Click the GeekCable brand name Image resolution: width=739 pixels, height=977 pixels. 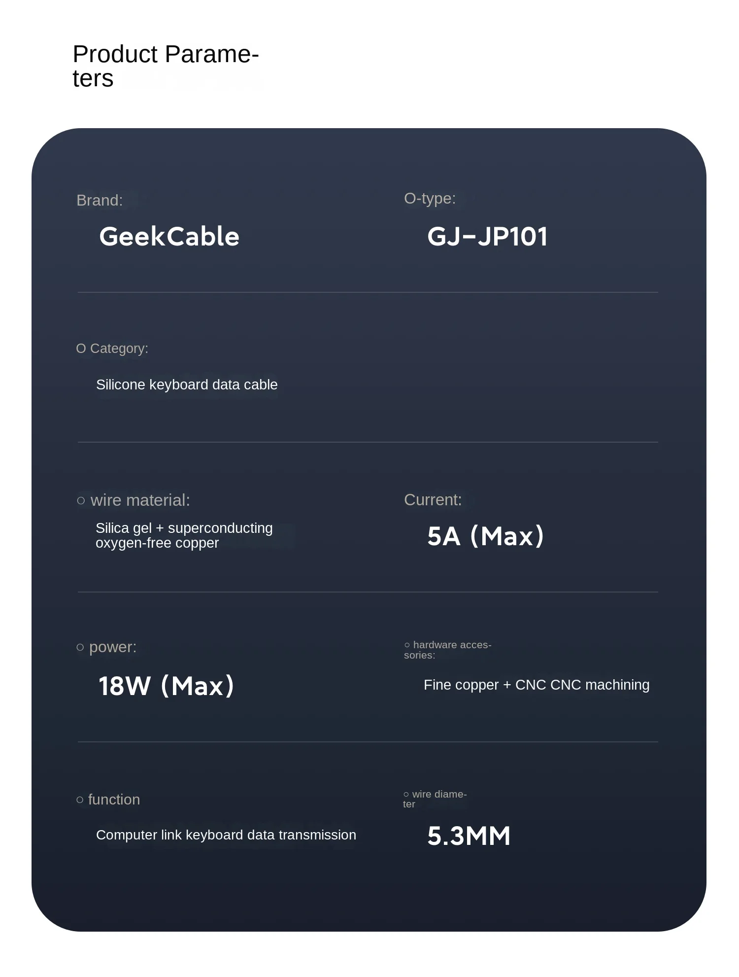click(x=169, y=237)
